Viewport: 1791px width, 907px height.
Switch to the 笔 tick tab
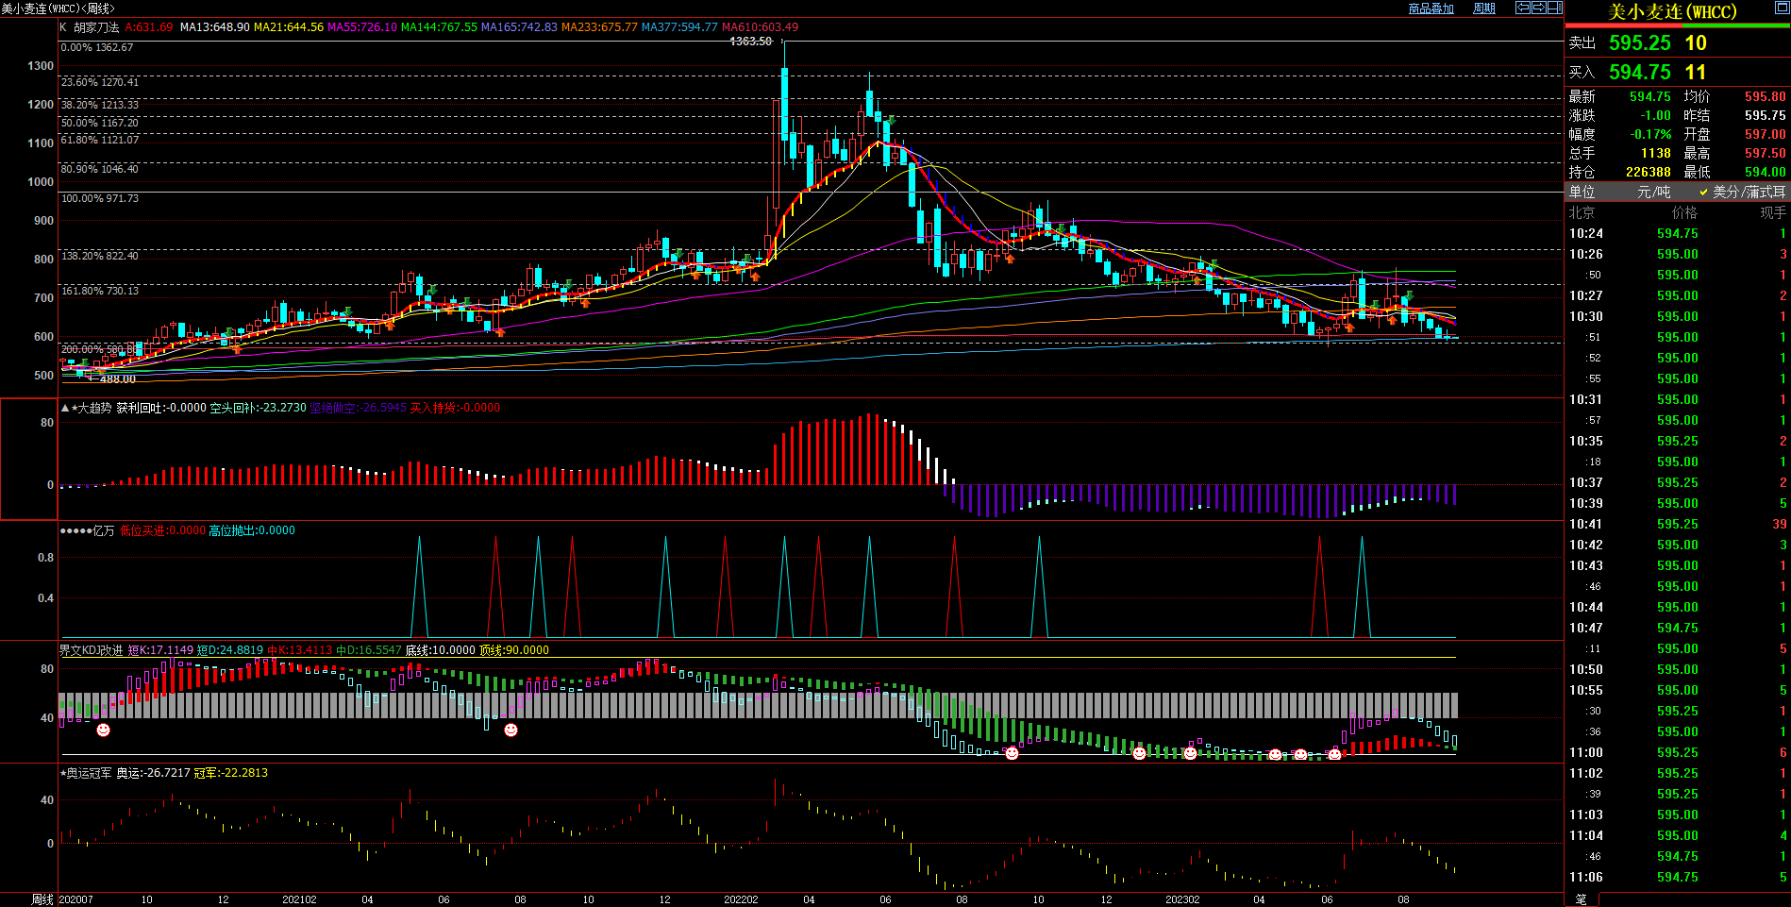(x=1581, y=899)
